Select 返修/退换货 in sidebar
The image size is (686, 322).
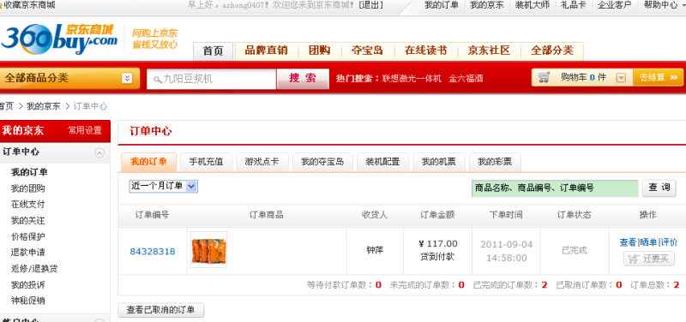[x=34, y=269]
